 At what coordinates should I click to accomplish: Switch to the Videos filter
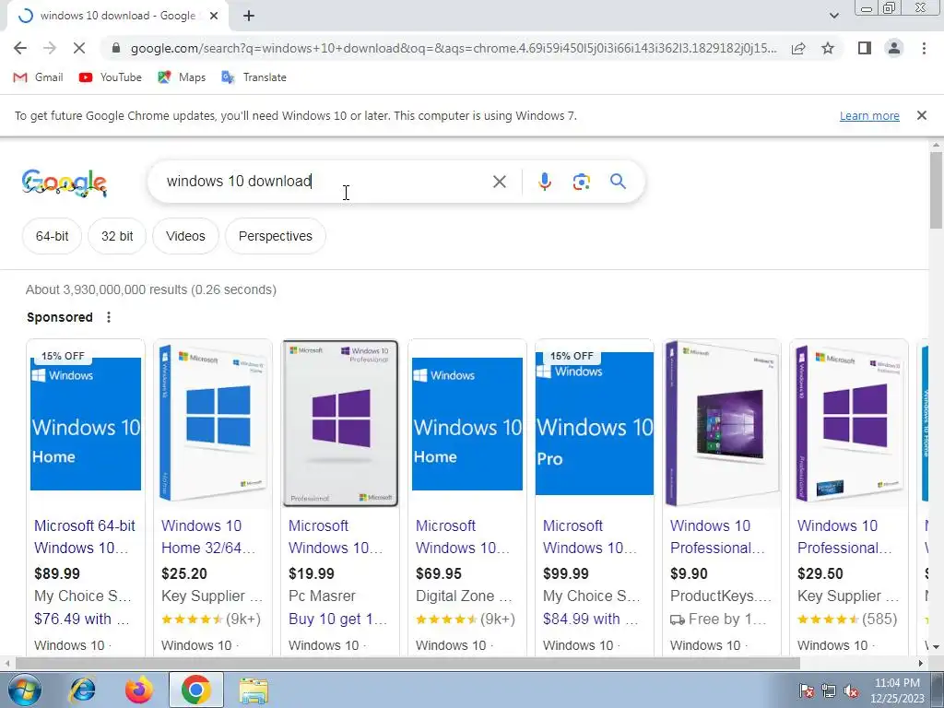[185, 236]
